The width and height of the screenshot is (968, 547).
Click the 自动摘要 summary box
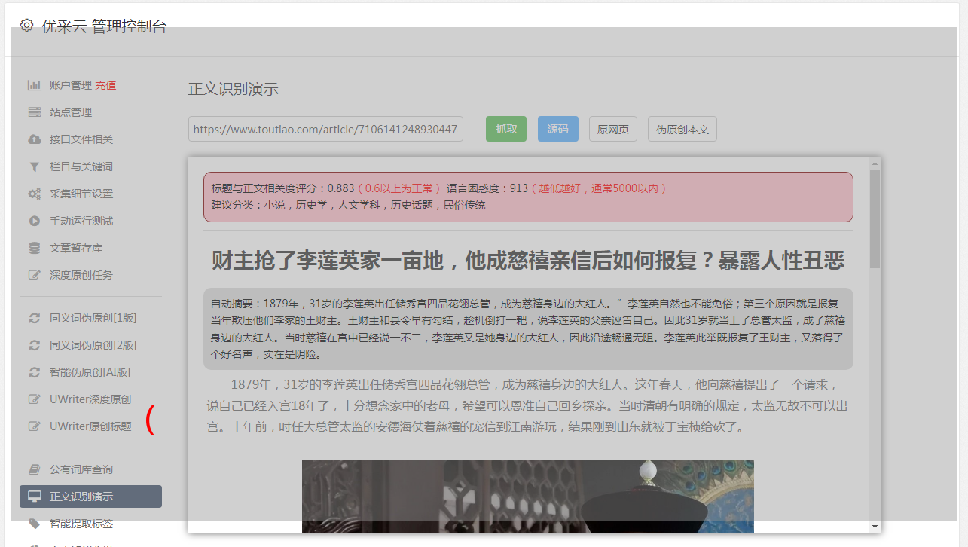pyautogui.click(x=528, y=329)
